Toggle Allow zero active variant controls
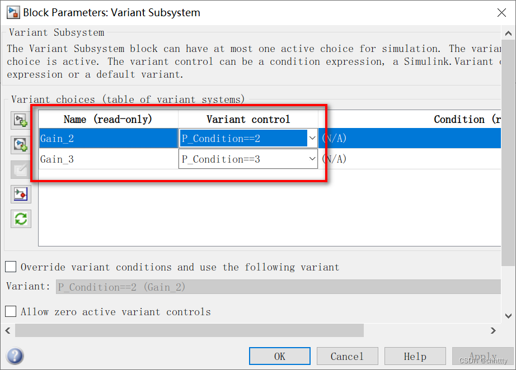Viewport: 516px width, 370px height. (x=11, y=312)
